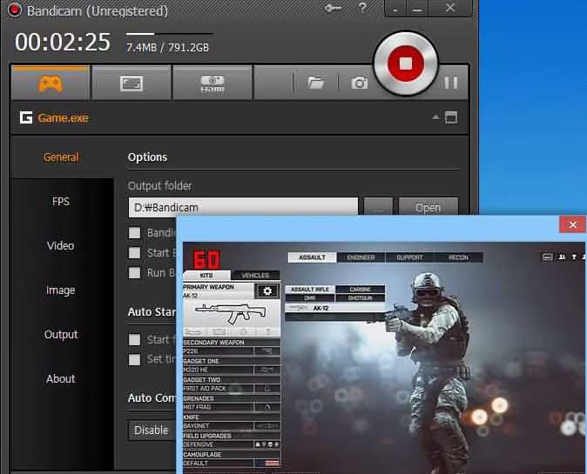
Task: Close the game window with red X
Action: click(x=572, y=224)
